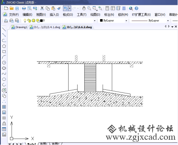Image resolution: width=178 pixels, height=145 pixels.
Task: Open the 绘图(D) menu
Action: (95, 15)
